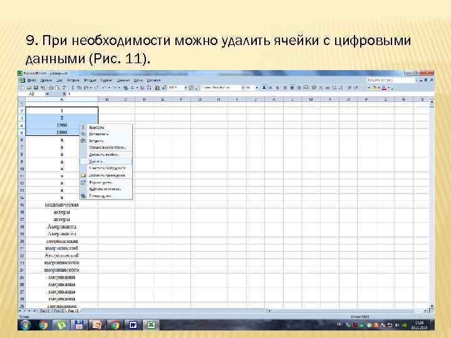Click the vertical scrollbar up arrow
Image resolution: width=451 pixels, height=338 pixels.
pyautogui.click(x=432, y=101)
